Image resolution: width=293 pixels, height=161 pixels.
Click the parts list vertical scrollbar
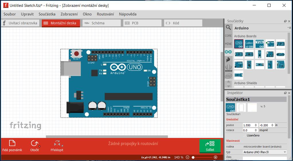click(290, 53)
